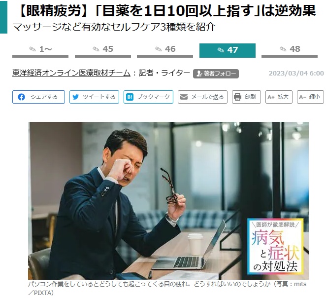Click the pencil icon beside 45
The height and width of the screenshot is (298, 326).
coord(96,49)
